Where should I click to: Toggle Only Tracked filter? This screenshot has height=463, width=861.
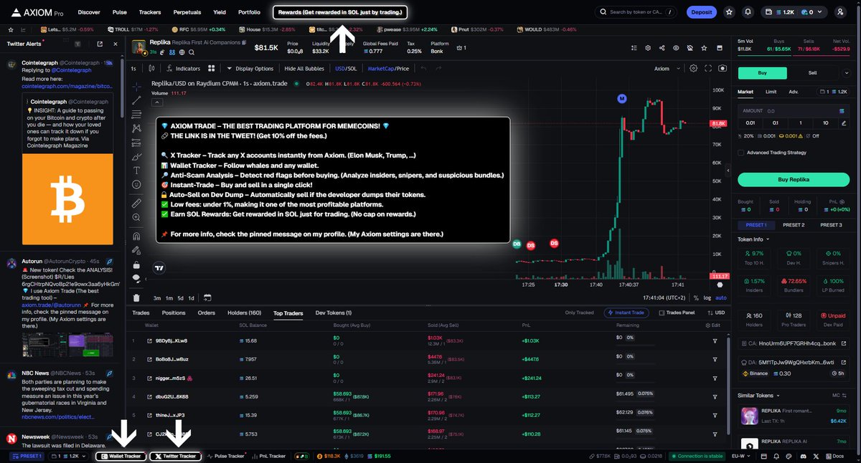pos(579,312)
